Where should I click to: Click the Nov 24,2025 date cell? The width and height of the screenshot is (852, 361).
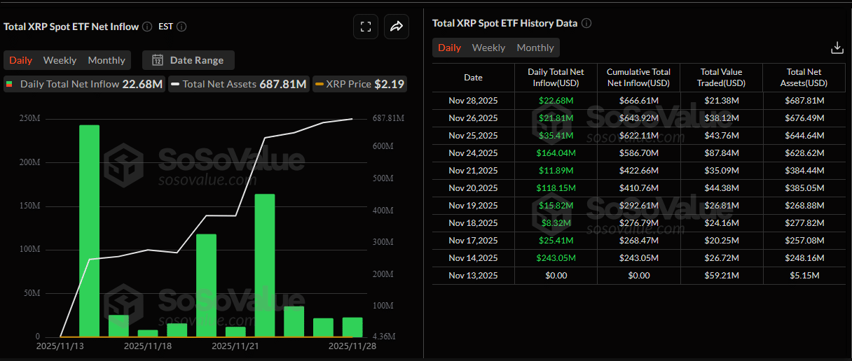(473, 153)
